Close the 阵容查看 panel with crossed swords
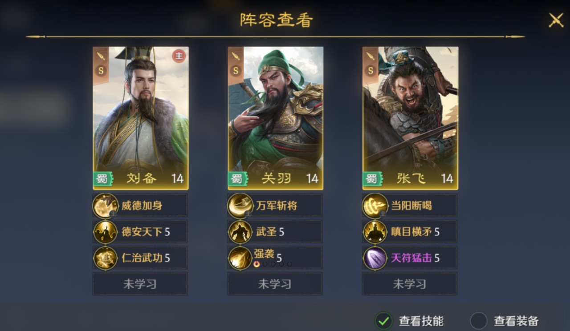Viewport: 570px width, 331px height. pyautogui.click(x=556, y=20)
